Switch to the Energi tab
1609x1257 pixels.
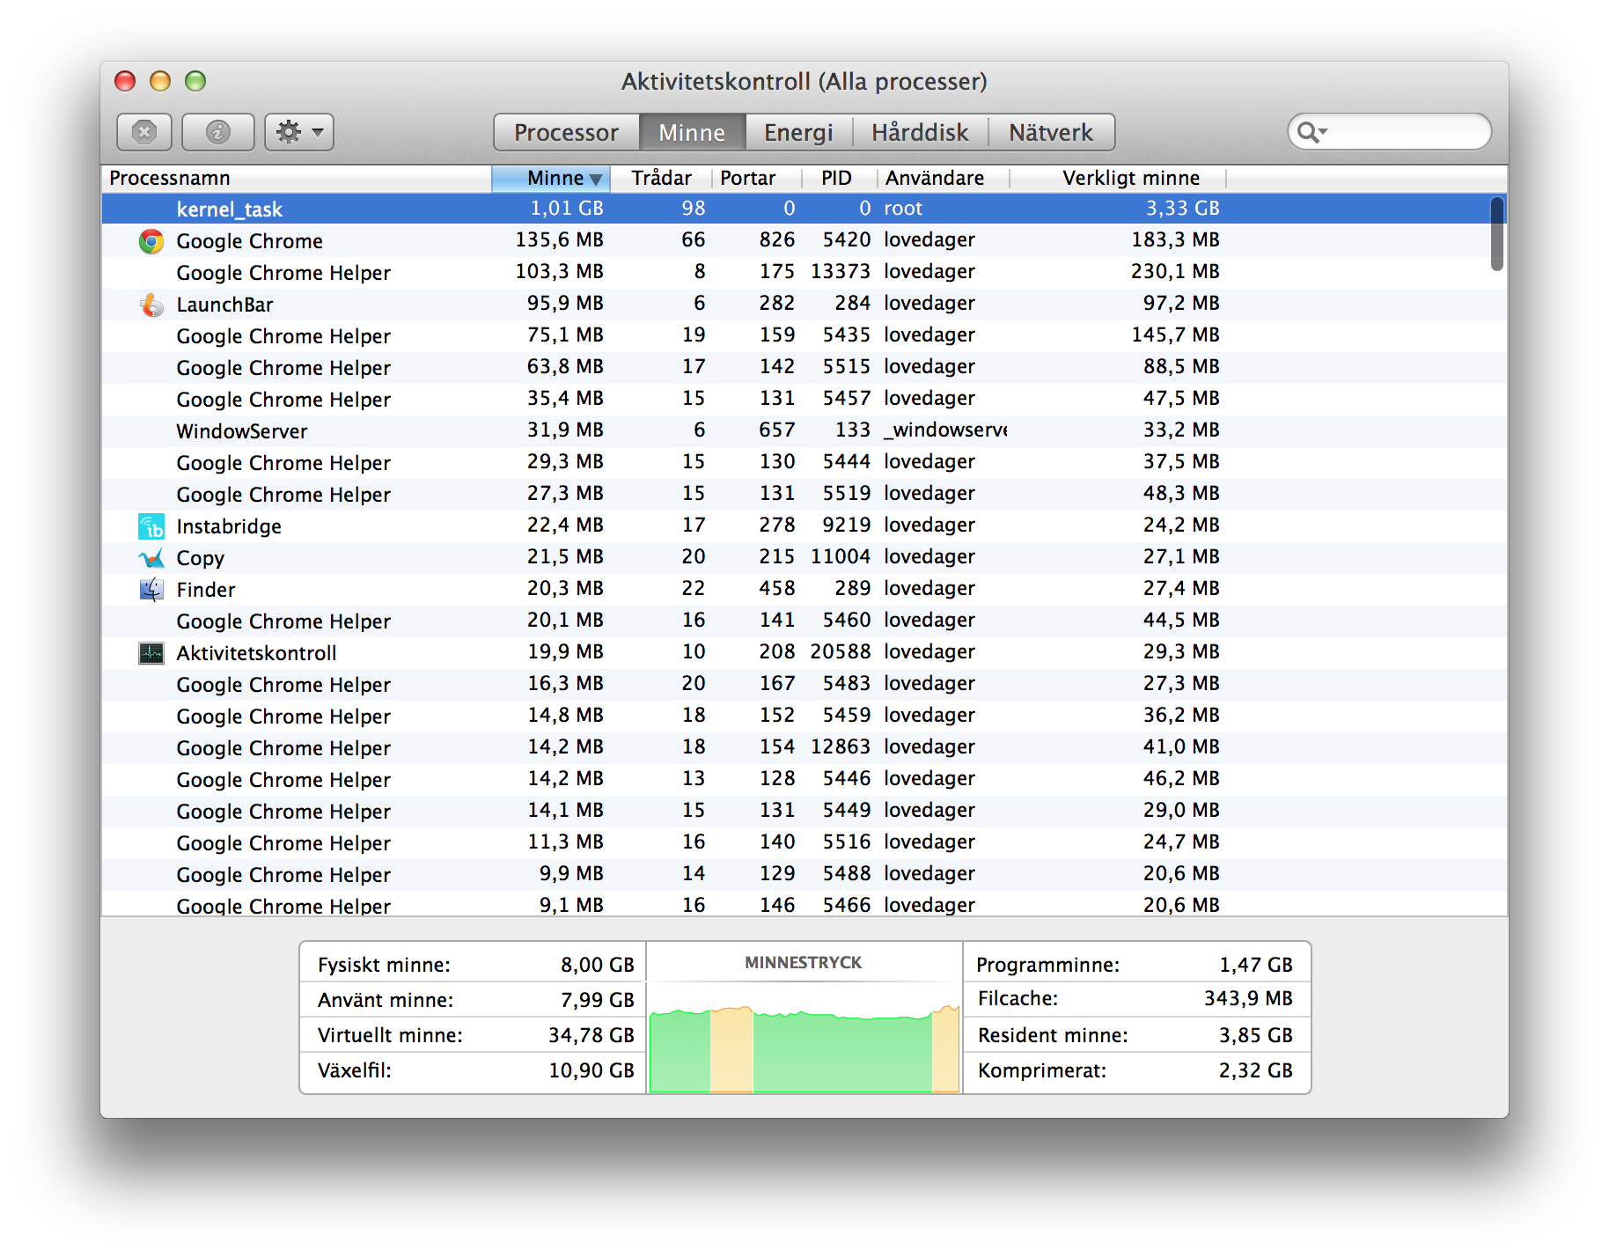click(798, 132)
